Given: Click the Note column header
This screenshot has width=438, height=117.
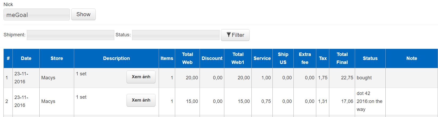Looking at the screenshot, I should tap(411, 58).
